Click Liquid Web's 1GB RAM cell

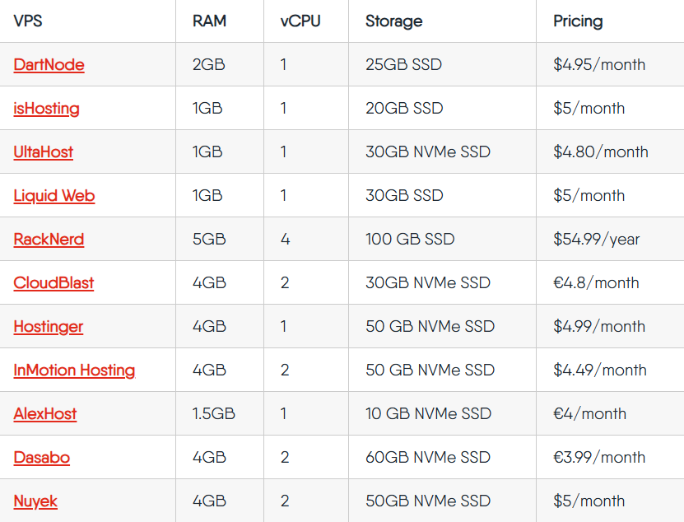click(x=207, y=195)
